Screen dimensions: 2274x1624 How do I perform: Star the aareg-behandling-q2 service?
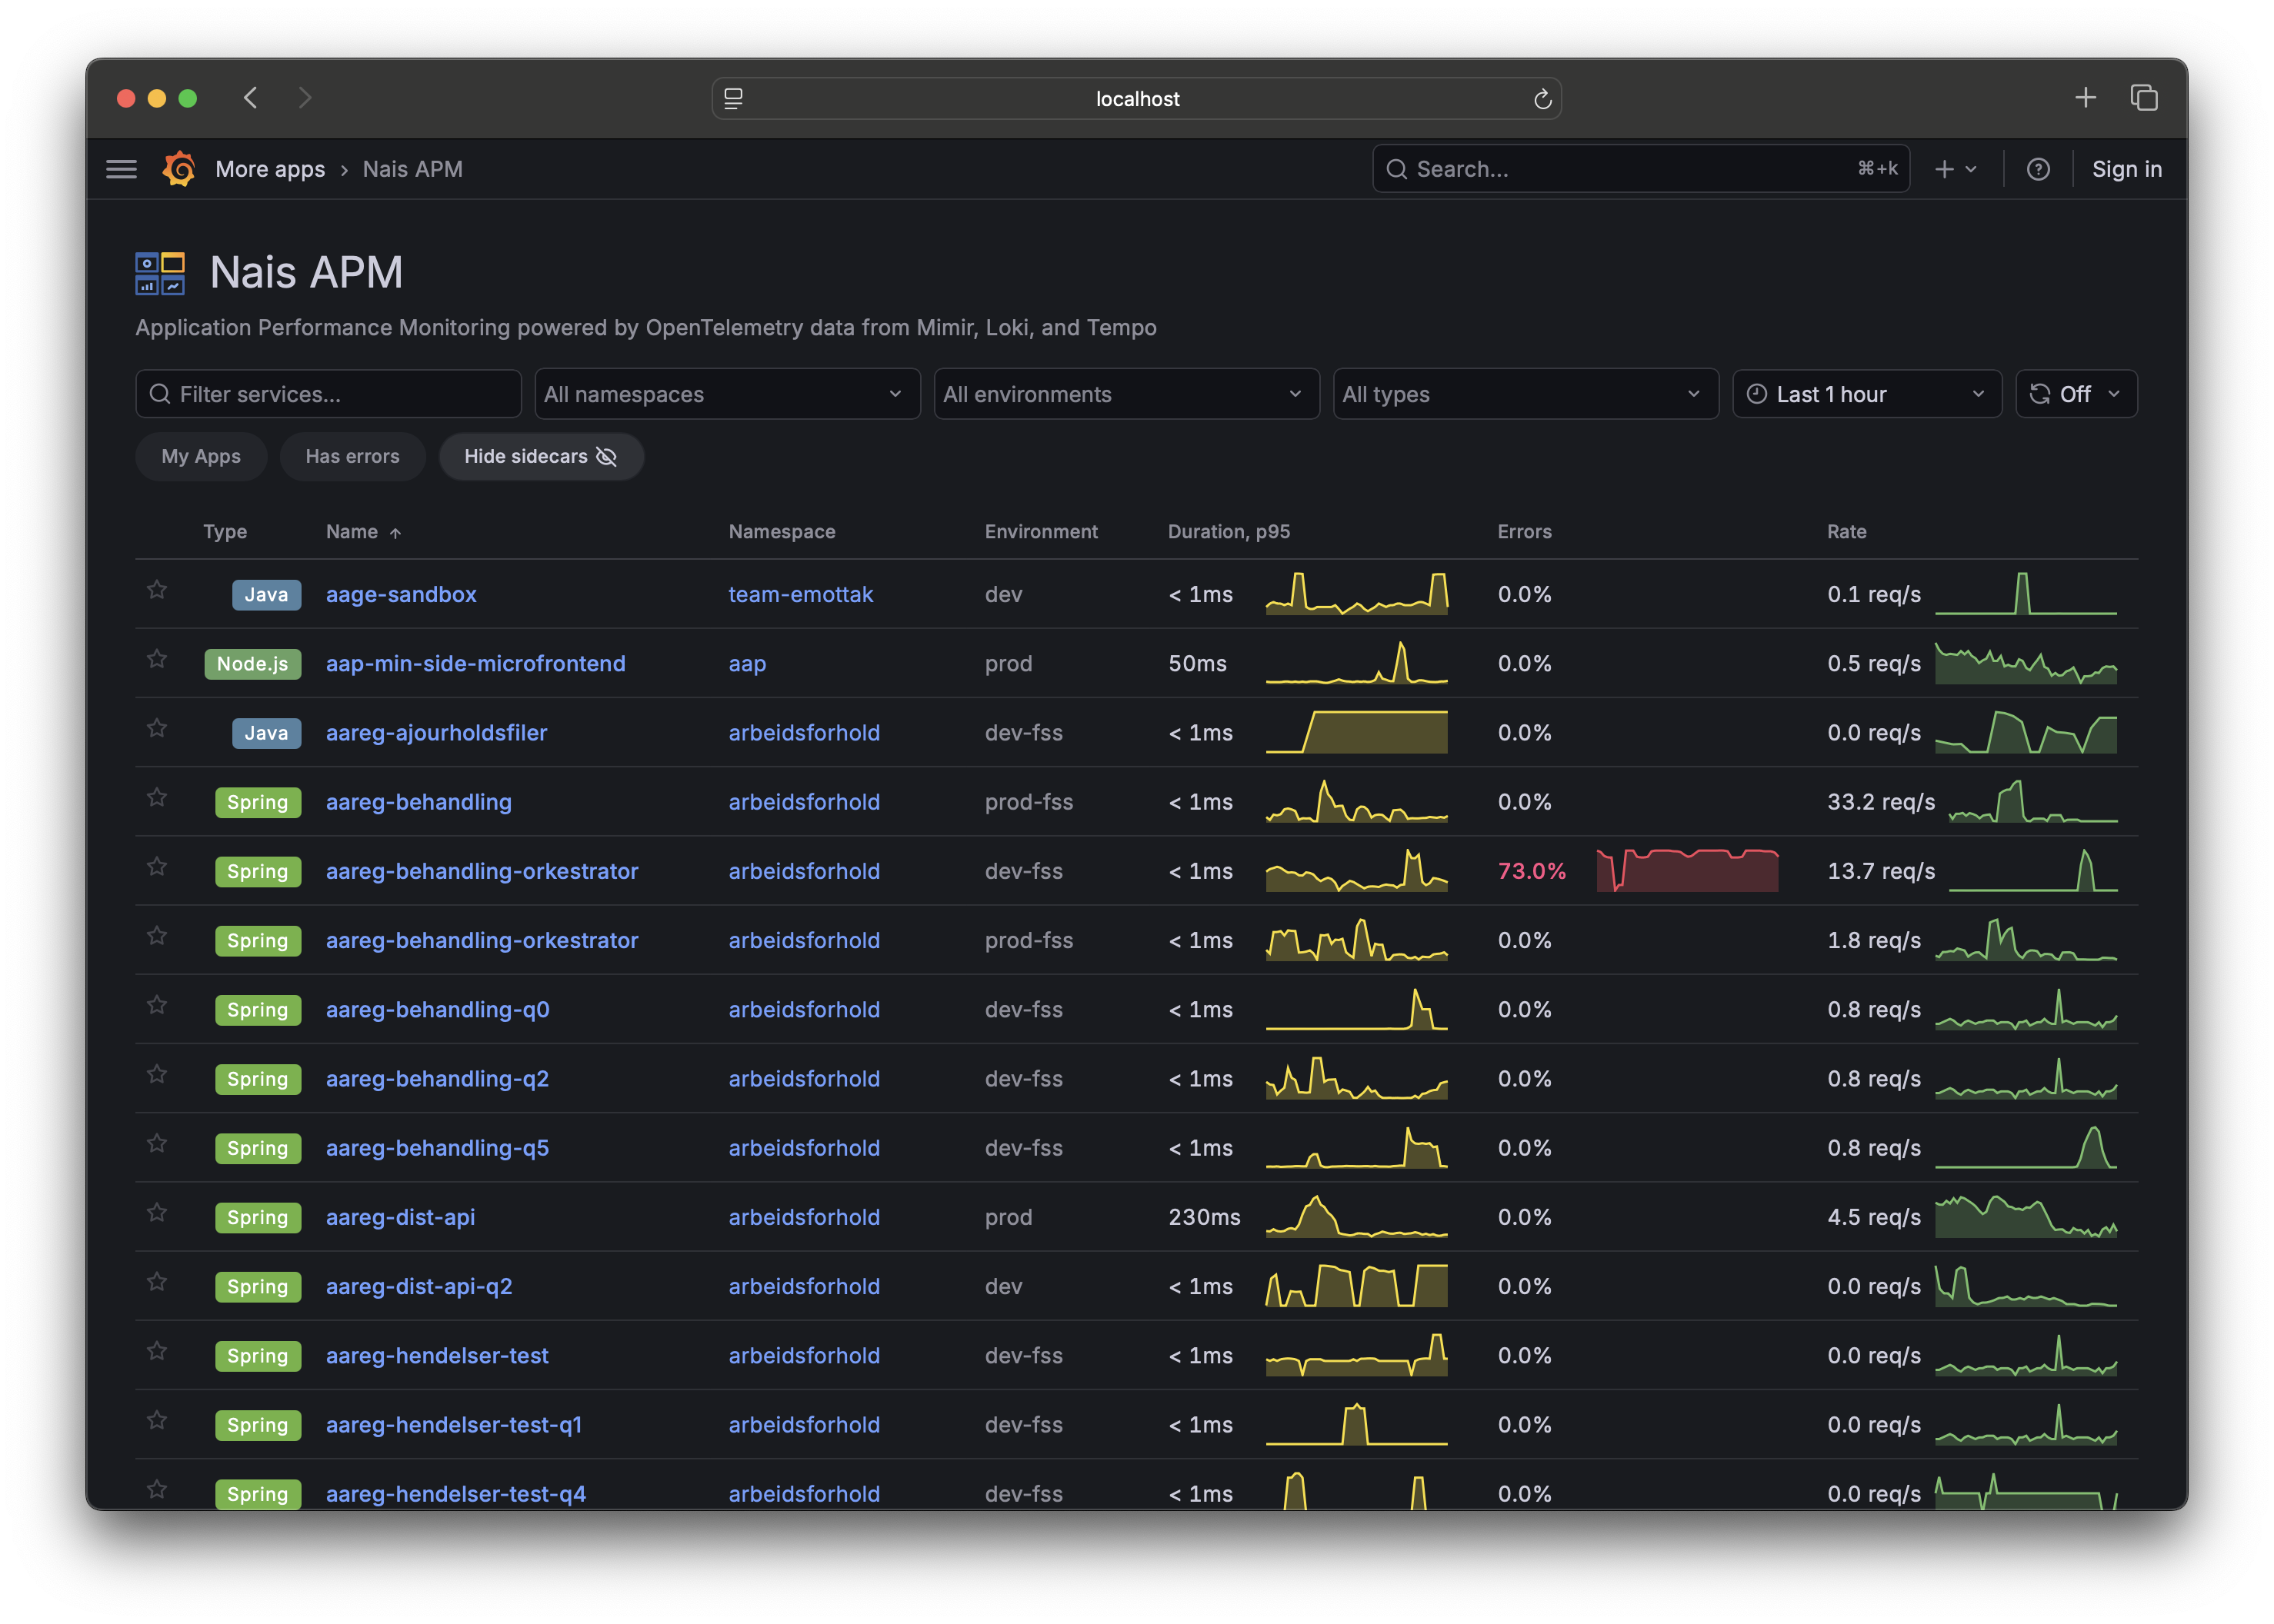[157, 1074]
